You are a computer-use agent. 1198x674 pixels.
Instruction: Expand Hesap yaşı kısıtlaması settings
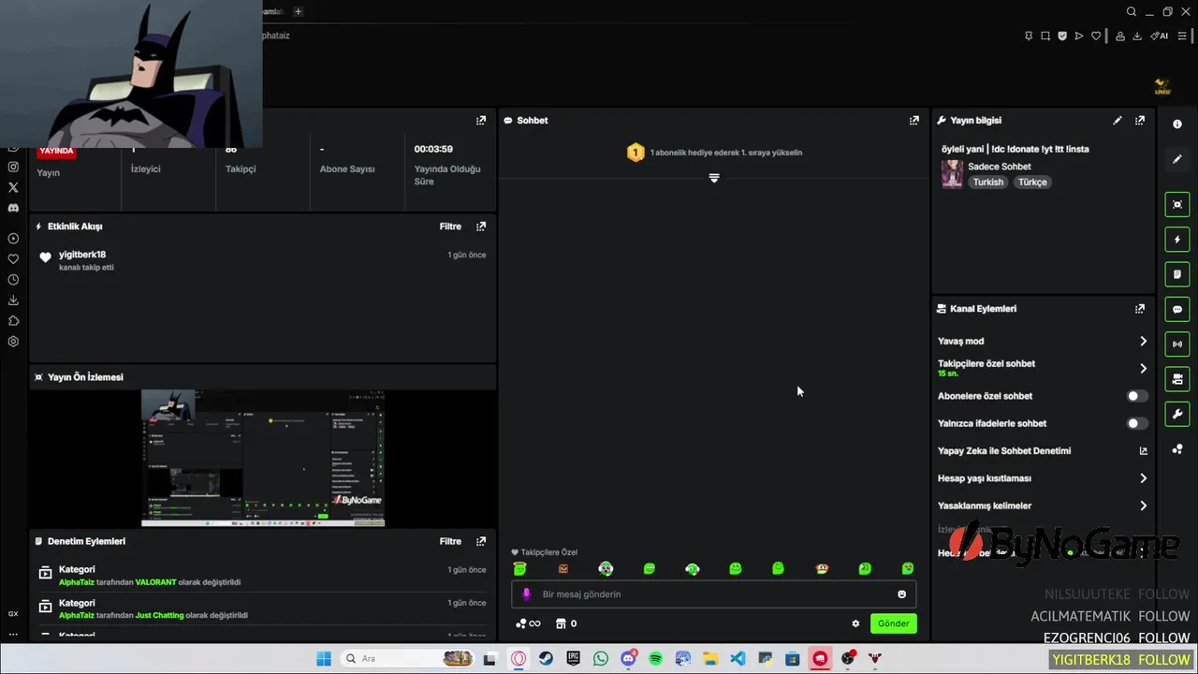[x=1143, y=478]
